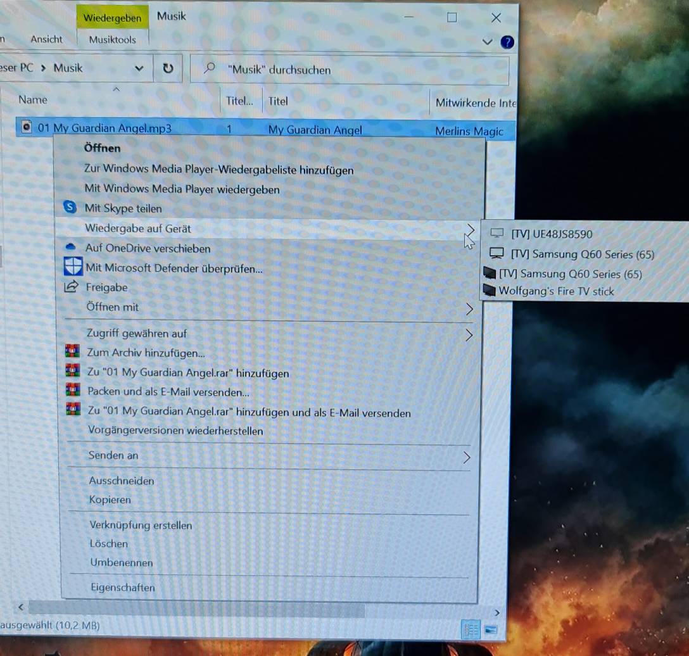Switch to the details view layout icon

471,629
